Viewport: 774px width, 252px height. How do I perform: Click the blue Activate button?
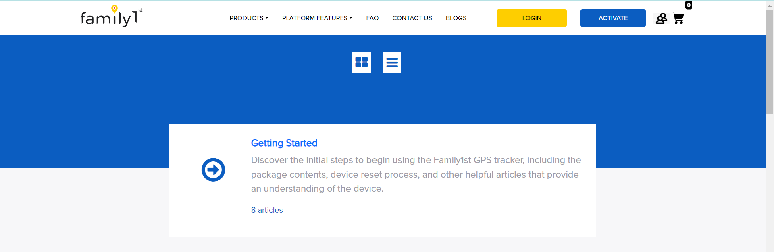[613, 18]
